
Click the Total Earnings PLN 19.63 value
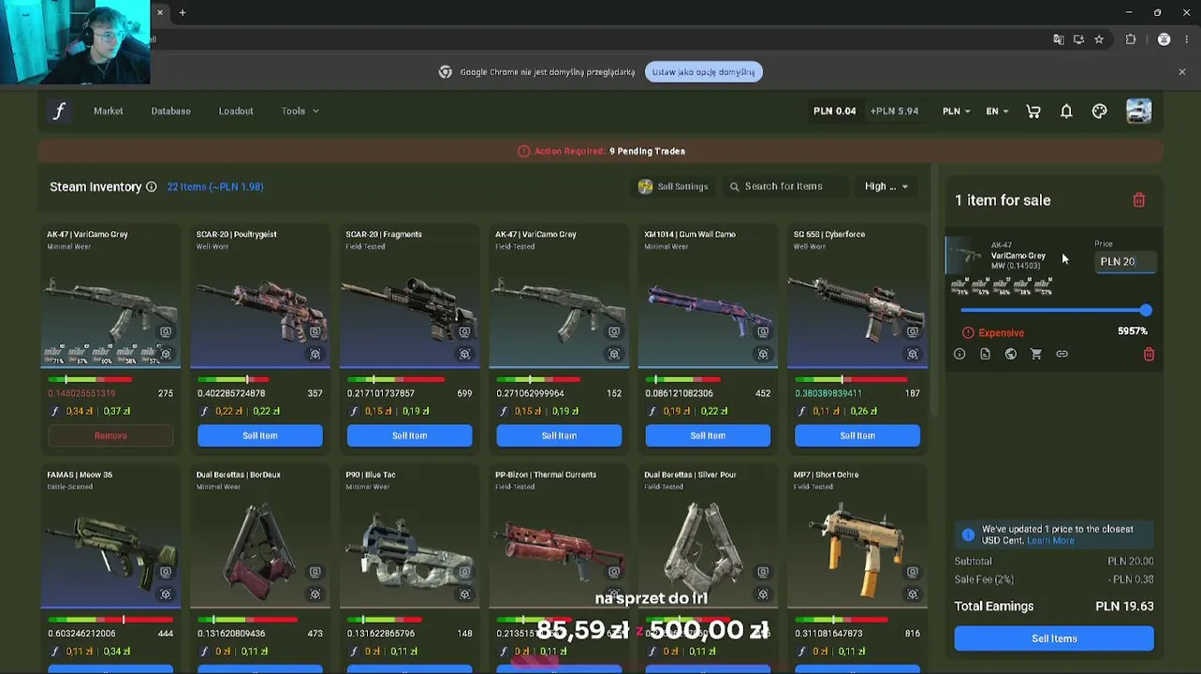[x=1124, y=607]
